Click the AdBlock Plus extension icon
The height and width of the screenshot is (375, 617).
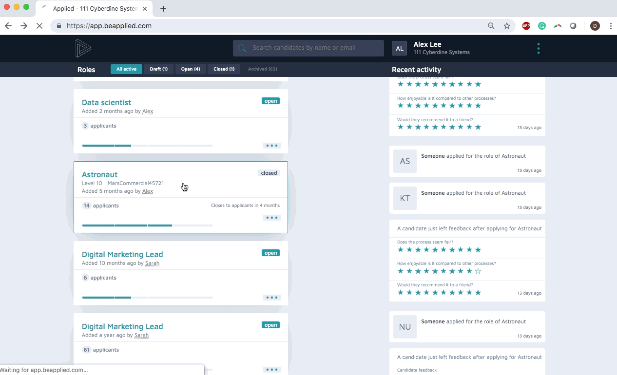pyautogui.click(x=526, y=26)
